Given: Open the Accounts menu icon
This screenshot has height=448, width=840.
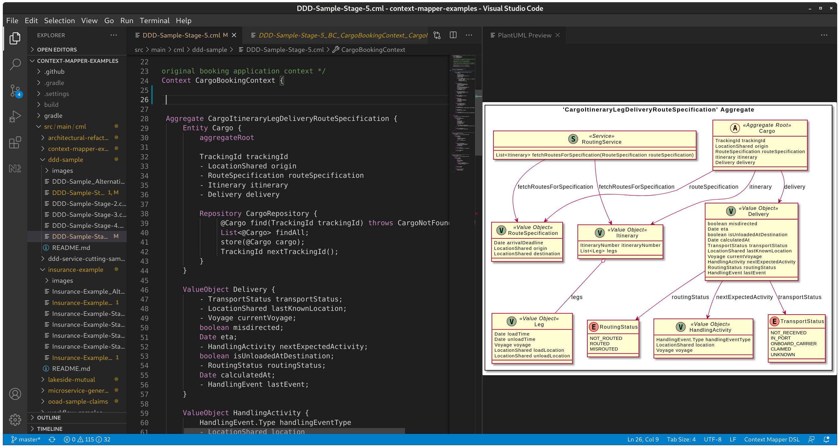Looking at the screenshot, I should coord(15,394).
